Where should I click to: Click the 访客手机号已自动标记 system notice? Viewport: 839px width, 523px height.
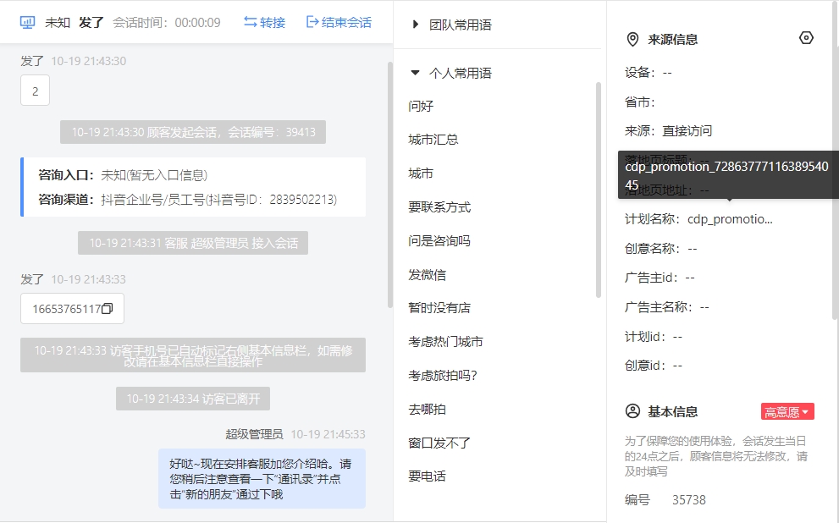point(193,355)
